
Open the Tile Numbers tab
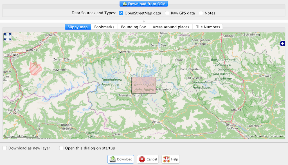208,27
